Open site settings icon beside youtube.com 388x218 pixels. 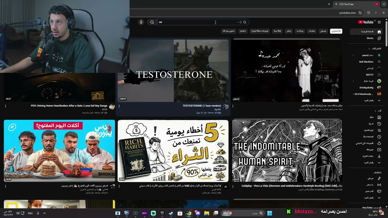pyautogui.click(x=360, y=13)
